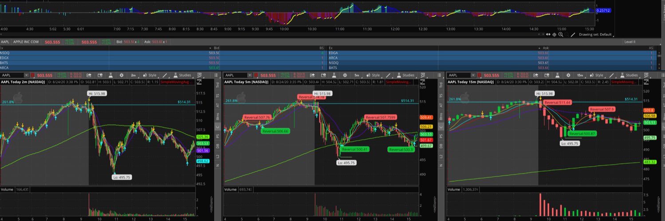Toggle the AT sidebar panel of the 5m chart
The image size is (665, 221).
441,105
